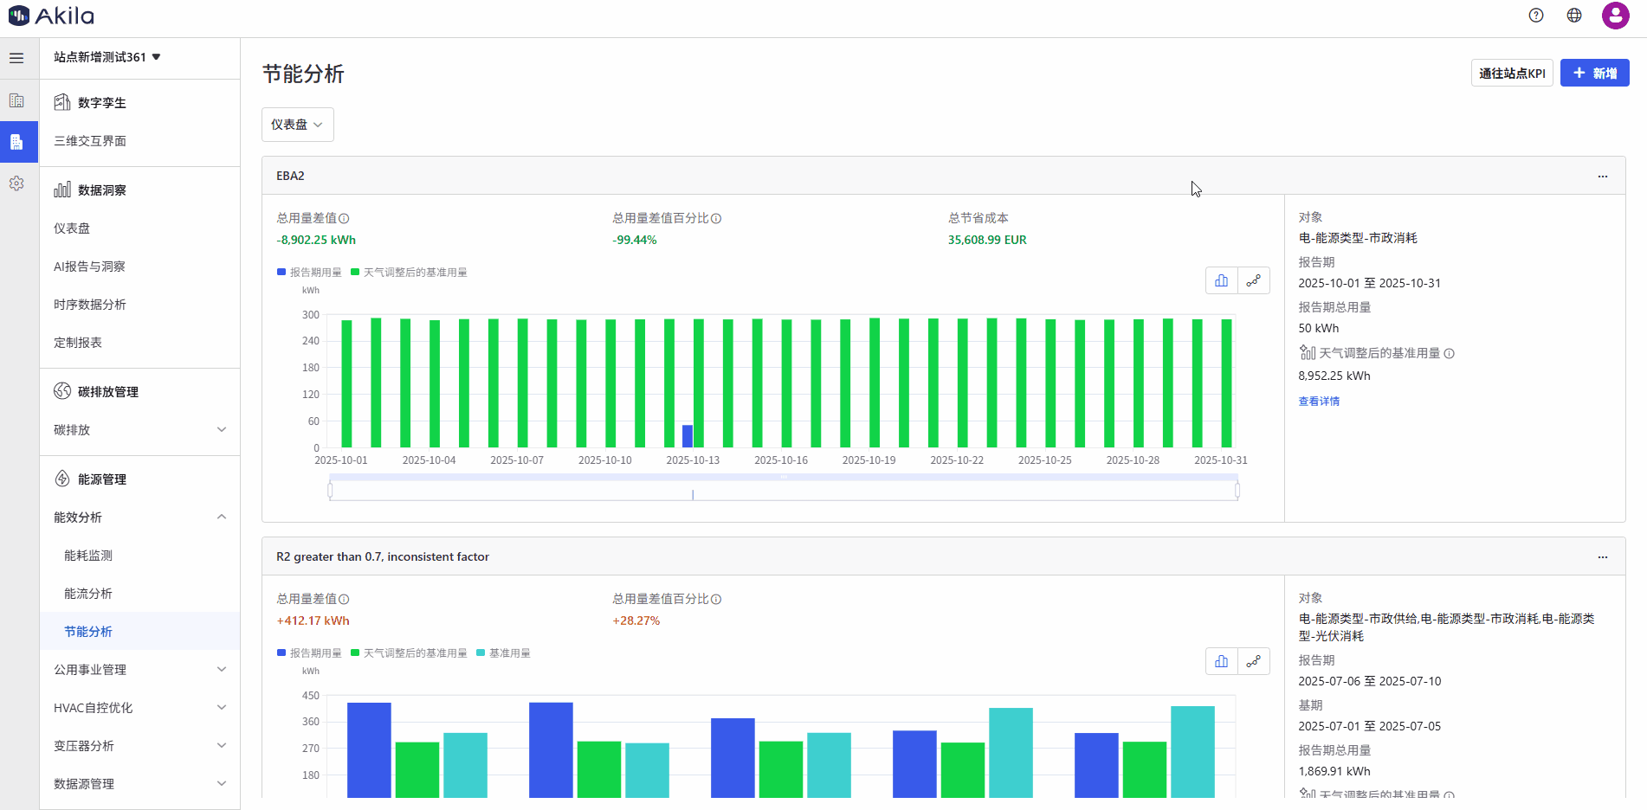The image size is (1647, 810).
Task: Click the globe language icon
Action: tap(1574, 16)
